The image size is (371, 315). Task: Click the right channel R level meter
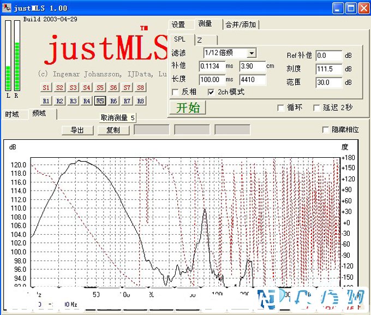17,56
